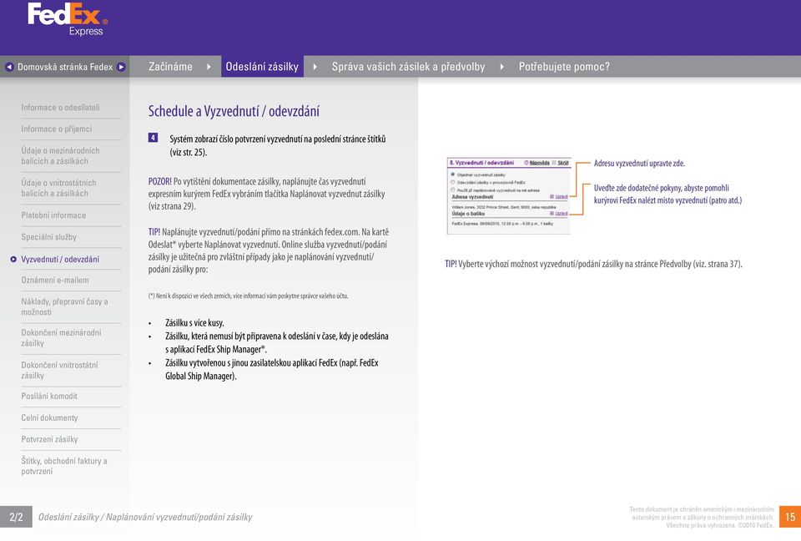Click footer text Odeslání zásilky / Naplánování vyzvednutí
The height and width of the screenshot is (541, 801).
(145, 517)
